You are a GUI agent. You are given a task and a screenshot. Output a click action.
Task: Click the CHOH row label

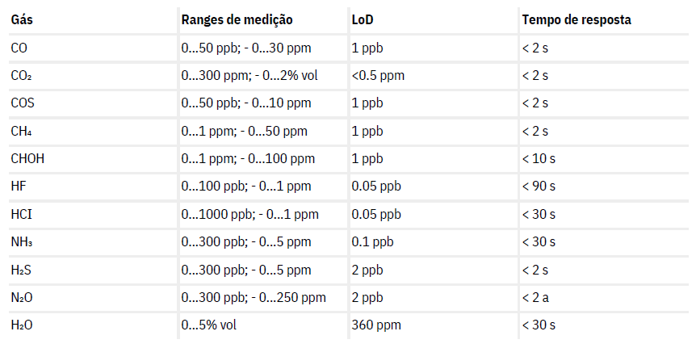tap(27, 158)
